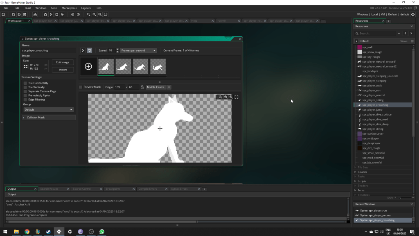Screen dimensions: 419x236
Task: Click the fit-to-window icon above sprite preview
Action: (x=237, y=97)
